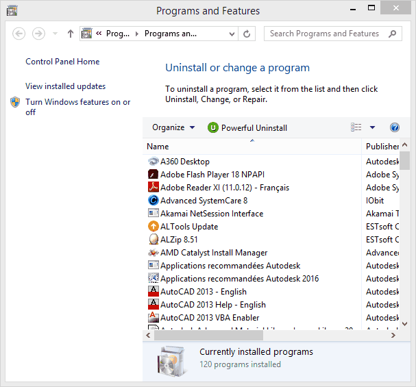Select the ALZip 8.51 icon
This screenshot has width=416, height=387.
pos(154,240)
